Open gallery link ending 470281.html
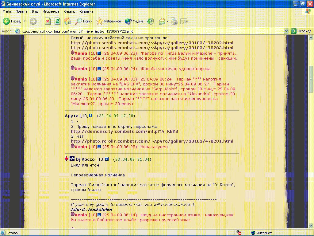314x236 pixels. [152, 141]
